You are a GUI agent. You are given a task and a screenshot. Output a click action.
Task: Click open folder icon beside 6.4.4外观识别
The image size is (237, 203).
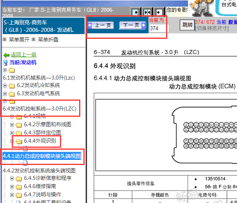pyautogui.click(x=19, y=141)
